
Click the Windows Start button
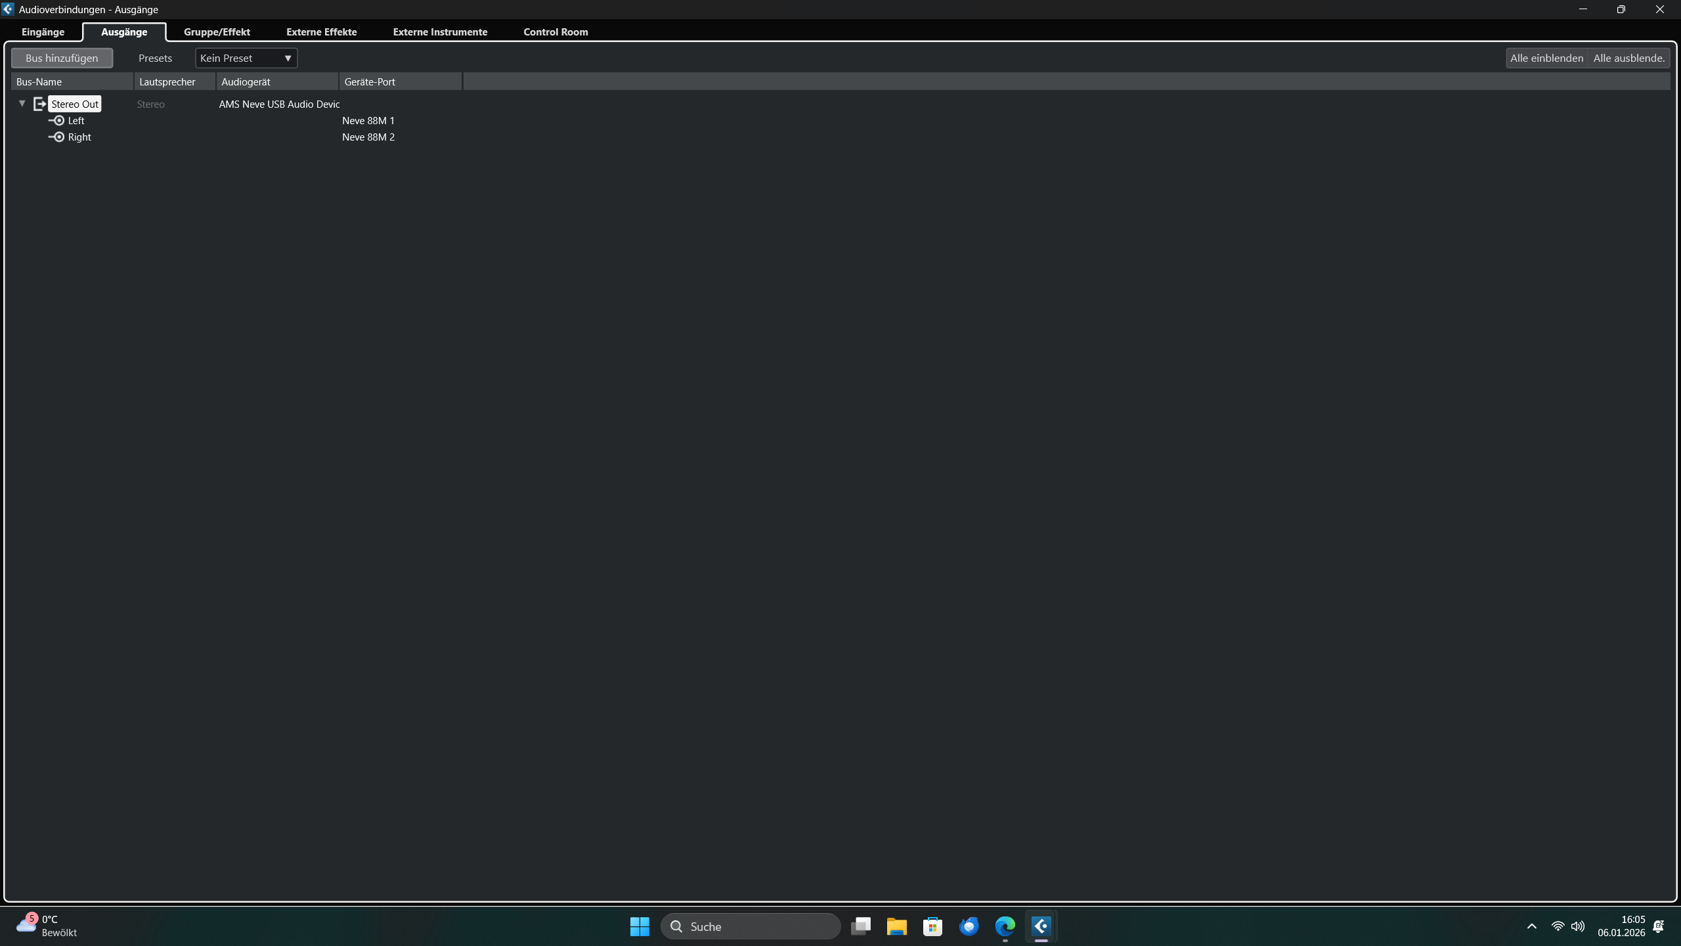click(x=639, y=926)
